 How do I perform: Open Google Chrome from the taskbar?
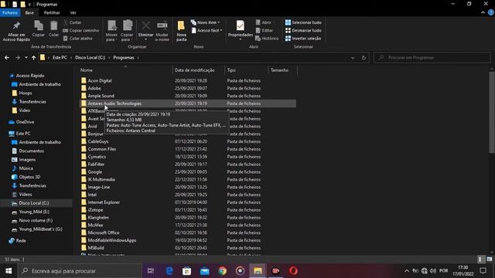tap(223, 271)
